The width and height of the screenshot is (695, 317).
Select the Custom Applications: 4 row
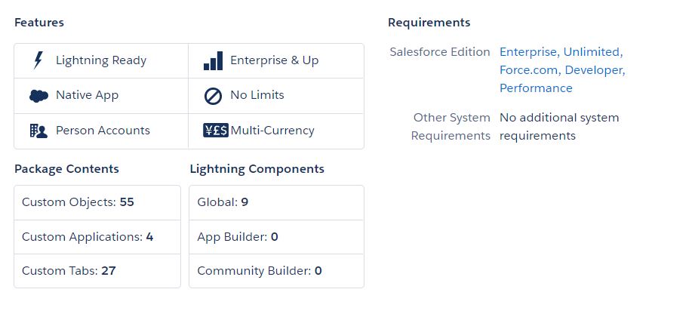[97, 237]
